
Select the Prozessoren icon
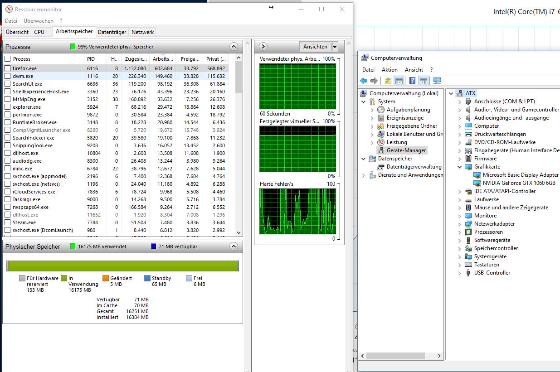pyautogui.click(x=468, y=232)
